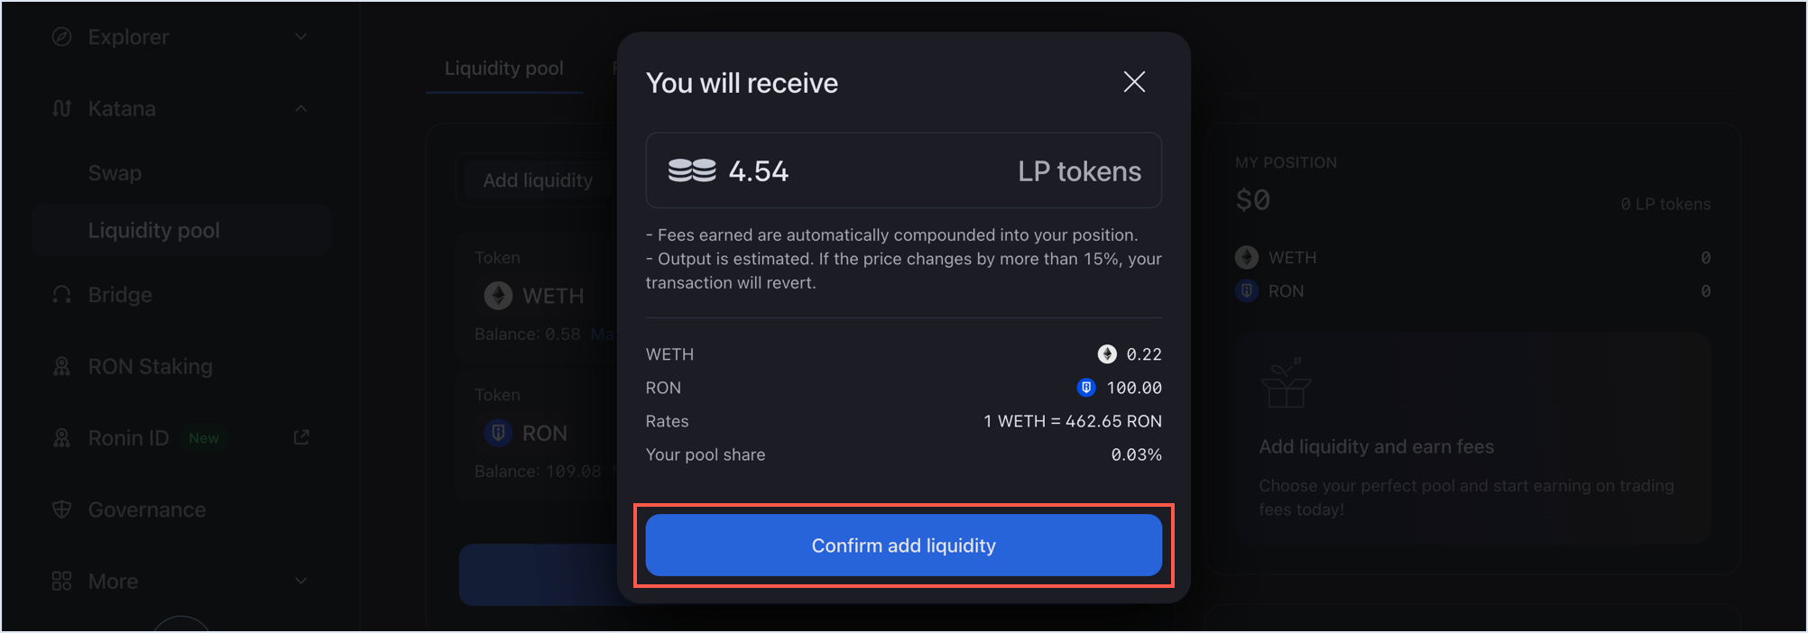Image resolution: width=1808 pixels, height=633 pixels.
Task: Expand the More section
Action: click(301, 581)
